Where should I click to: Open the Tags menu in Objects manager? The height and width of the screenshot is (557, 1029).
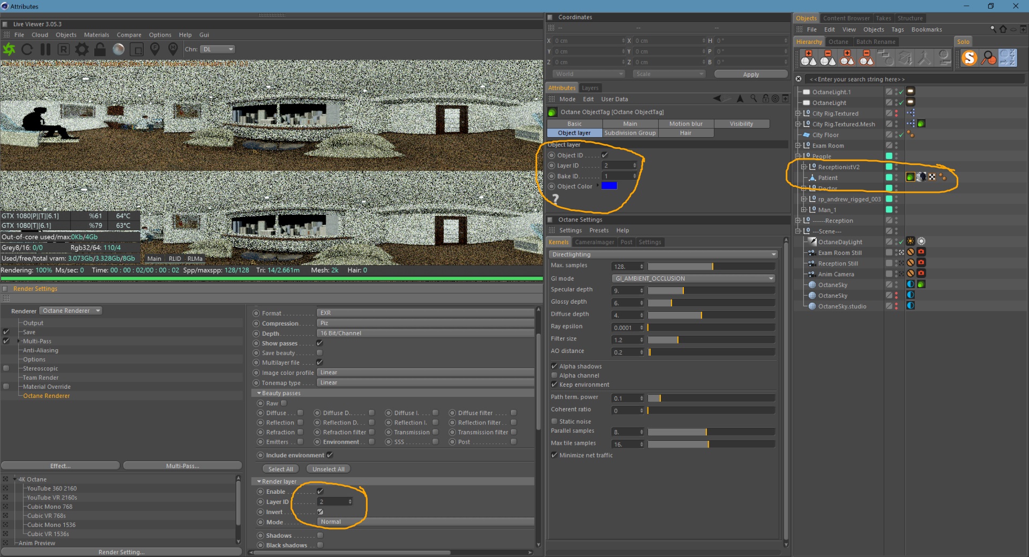898,29
